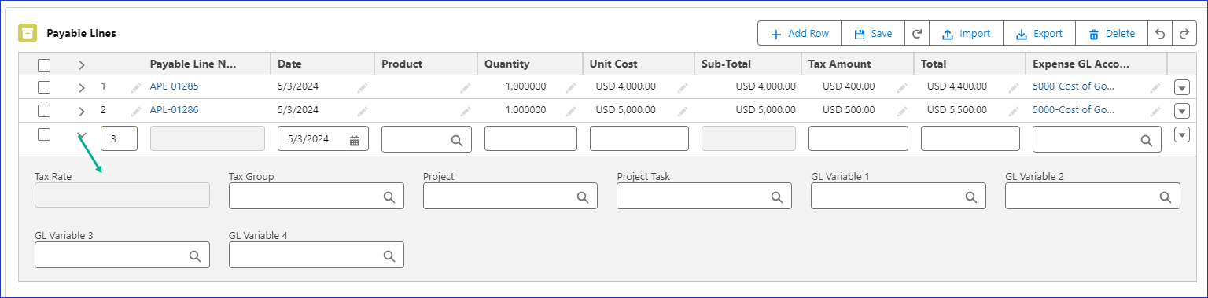Open calendar picker in row 3 date
This screenshot has width=1208, height=298.
[x=355, y=140]
